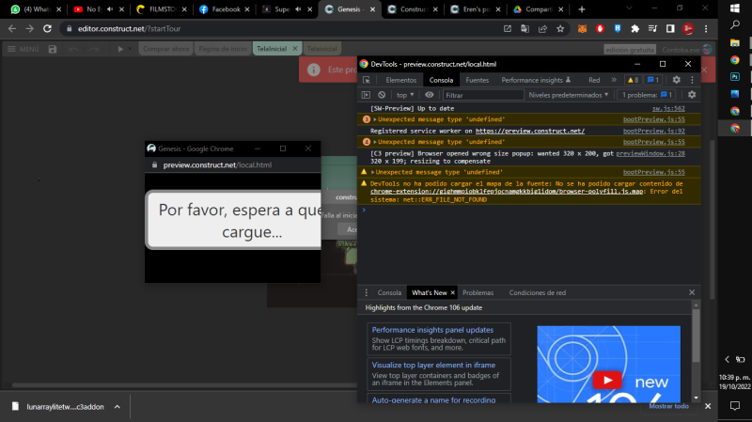
Task: Click edición gratuita label in Construct
Action: tap(629, 50)
